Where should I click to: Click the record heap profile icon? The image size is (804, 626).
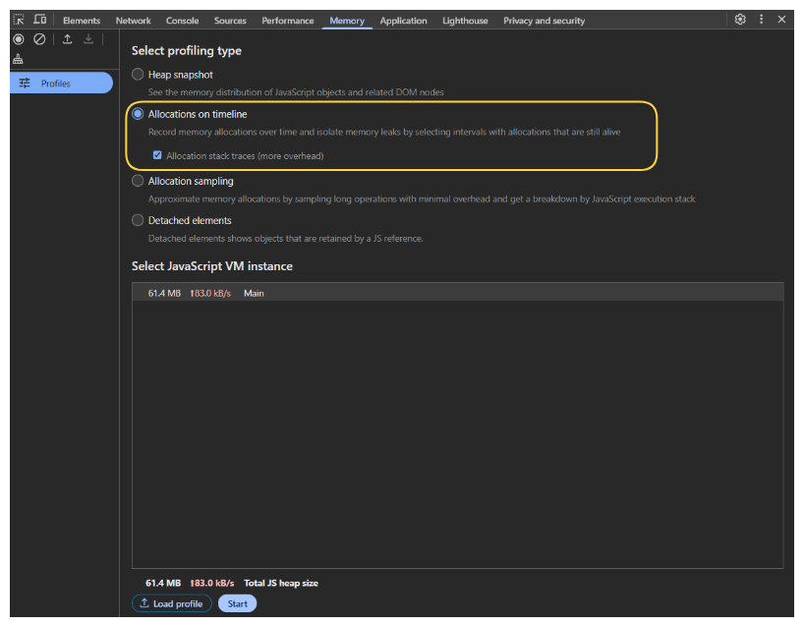19,39
